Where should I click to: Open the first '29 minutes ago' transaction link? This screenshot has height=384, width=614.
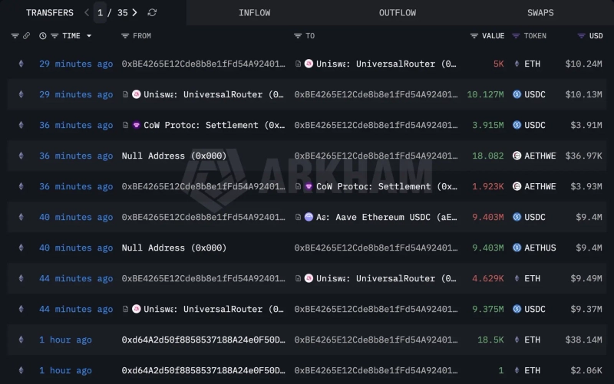[76, 64]
